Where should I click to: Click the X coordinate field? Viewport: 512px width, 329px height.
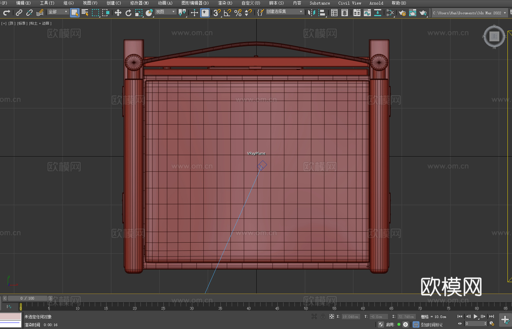pos(351,317)
